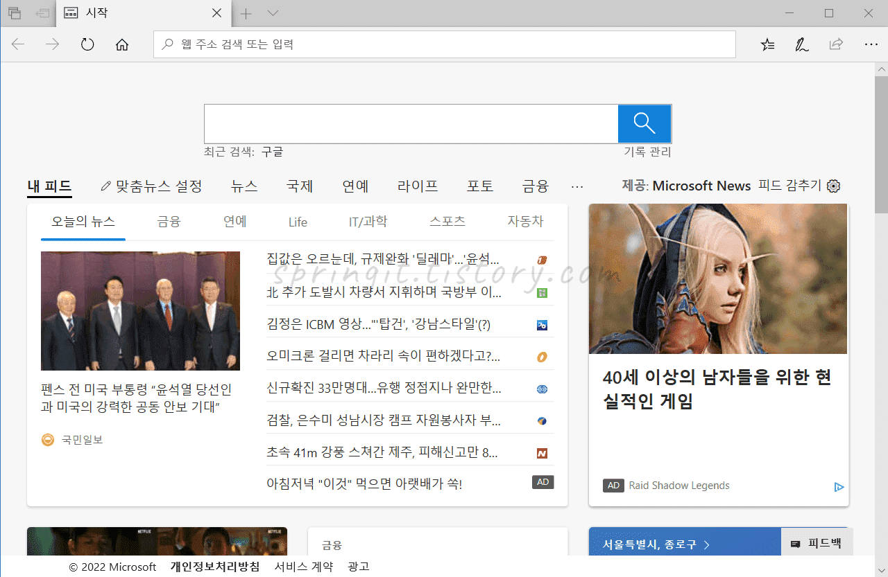Open the four men news photo
Screen dimensions: 888x577
(140, 311)
